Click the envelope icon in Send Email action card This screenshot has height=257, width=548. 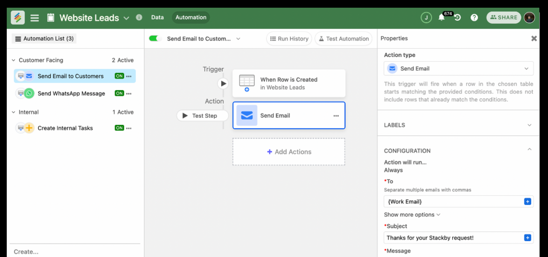pos(247,115)
